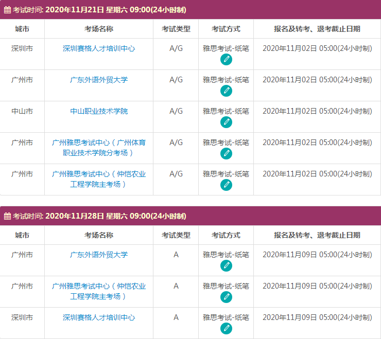Image resolution: width=381 pixels, height=339 pixels.
Task: Click pencil icon for 广东外语外贸大学 on November 21
Action: tap(226, 91)
